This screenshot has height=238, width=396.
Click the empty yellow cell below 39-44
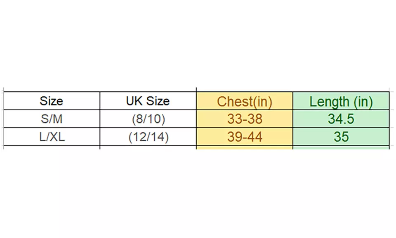[x=245, y=147]
